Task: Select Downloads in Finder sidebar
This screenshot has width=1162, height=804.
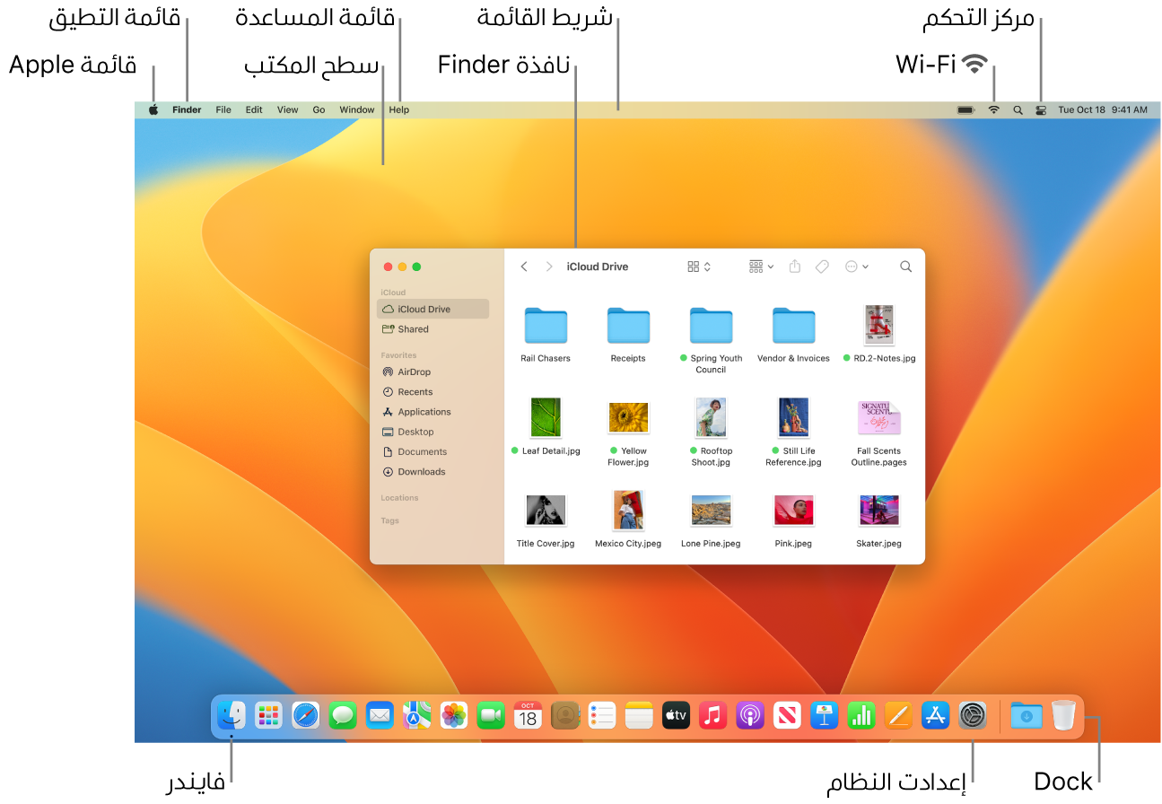Action: [433, 471]
